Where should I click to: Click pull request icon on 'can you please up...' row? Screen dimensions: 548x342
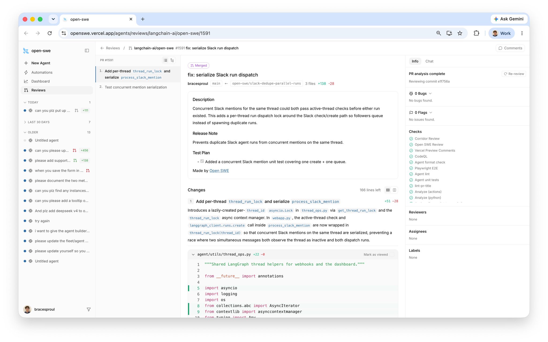(x=74, y=150)
